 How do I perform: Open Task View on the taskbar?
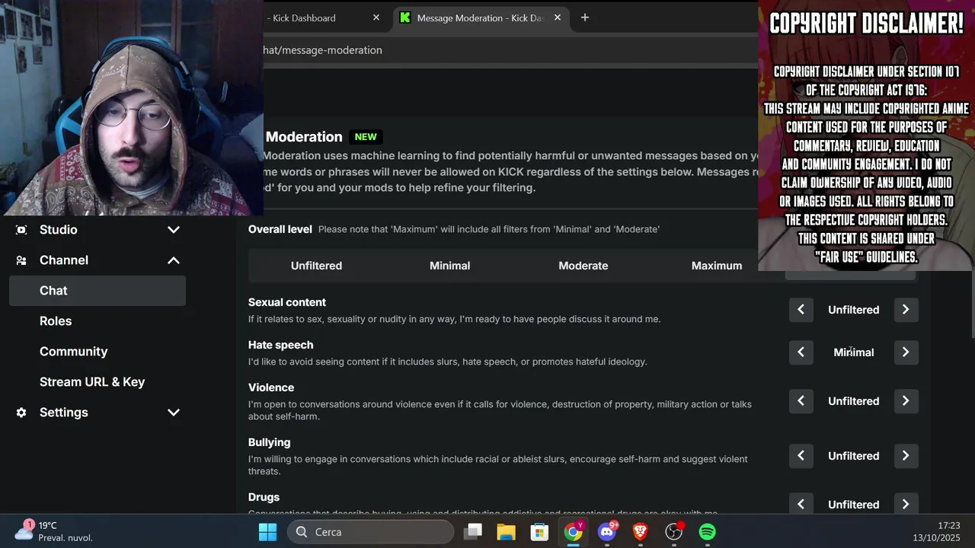point(473,532)
